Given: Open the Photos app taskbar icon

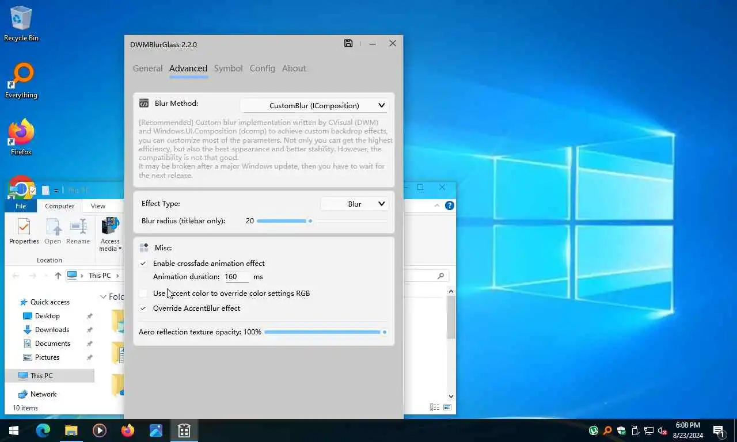Looking at the screenshot, I should pos(155,430).
